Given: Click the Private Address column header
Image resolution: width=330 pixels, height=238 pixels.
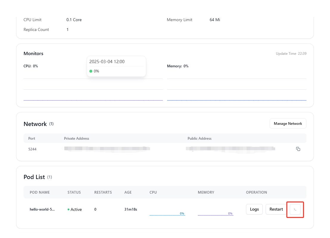Looking at the screenshot, I should [x=77, y=139].
